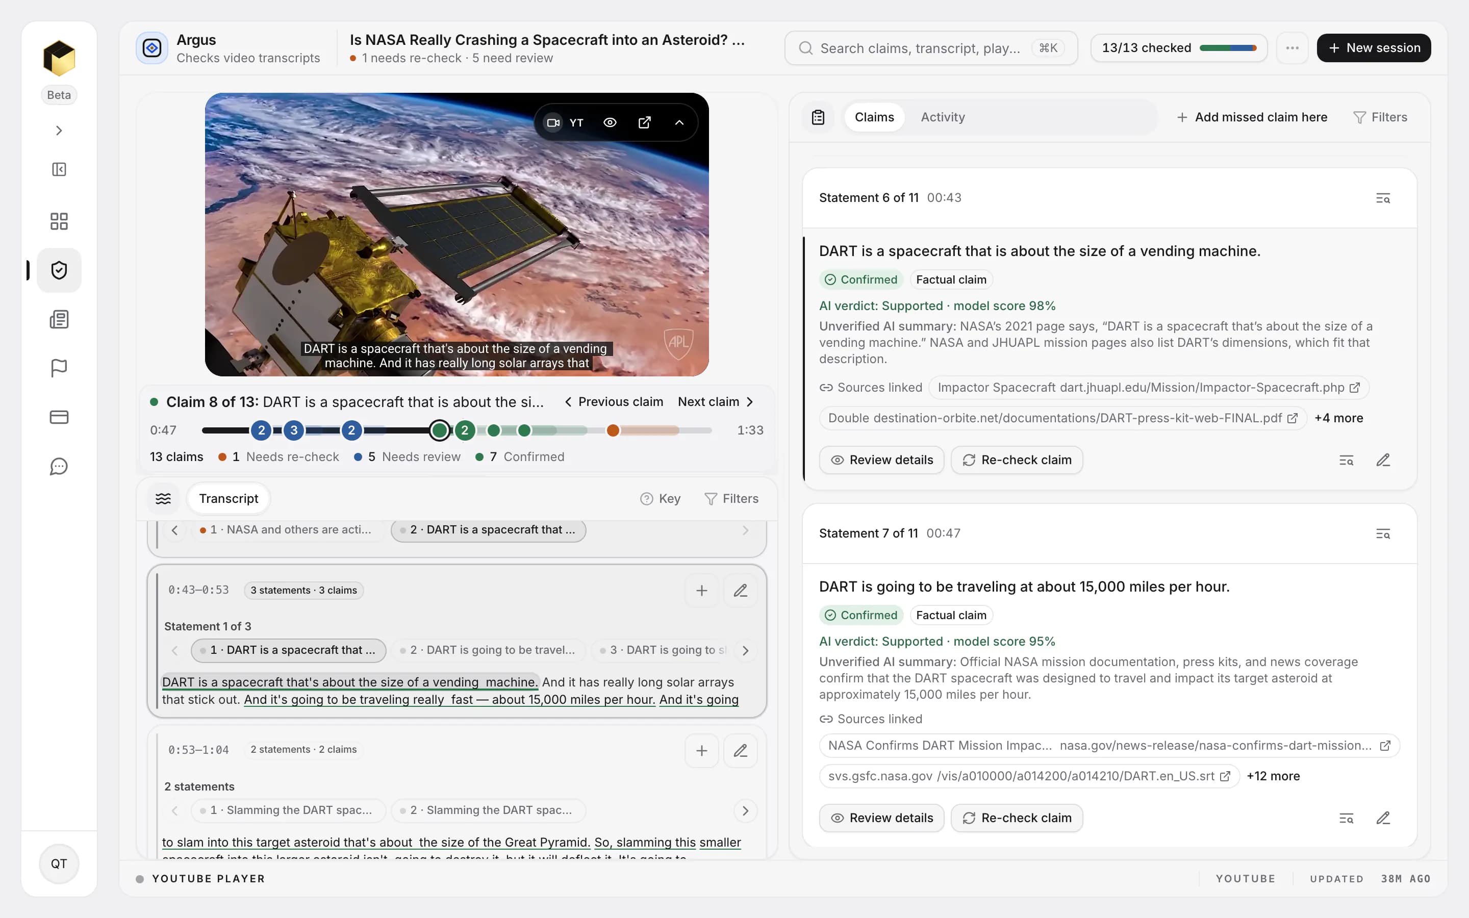Image resolution: width=1469 pixels, height=918 pixels.
Task: Switch to the Activity tab
Action: pyautogui.click(x=943, y=117)
